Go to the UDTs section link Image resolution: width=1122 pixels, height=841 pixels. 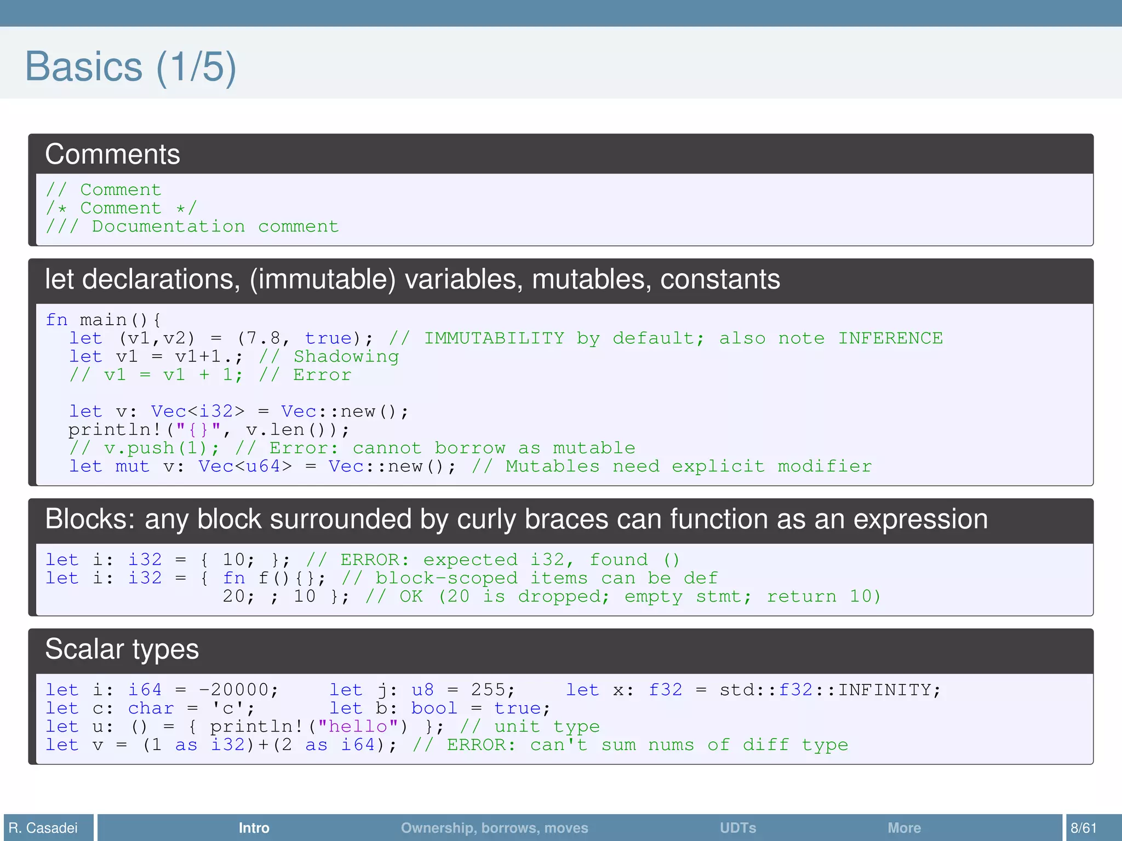point(737,827)
